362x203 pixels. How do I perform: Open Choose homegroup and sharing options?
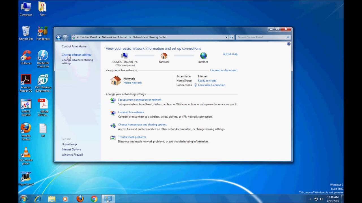click(142, 124)
